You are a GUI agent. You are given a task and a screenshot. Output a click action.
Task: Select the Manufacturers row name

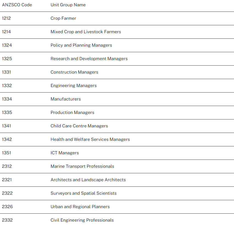tap(66, 99)
